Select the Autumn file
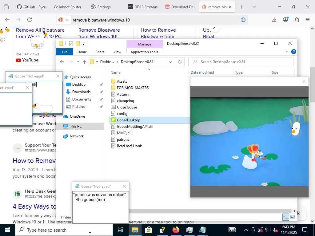Image resolution: width=315 pixels, height=236 pixels. (x=124, y=94)
